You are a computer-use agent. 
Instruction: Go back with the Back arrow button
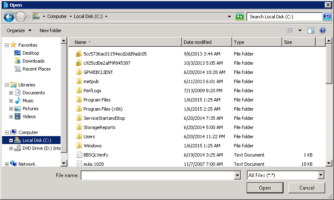[9, 17]
